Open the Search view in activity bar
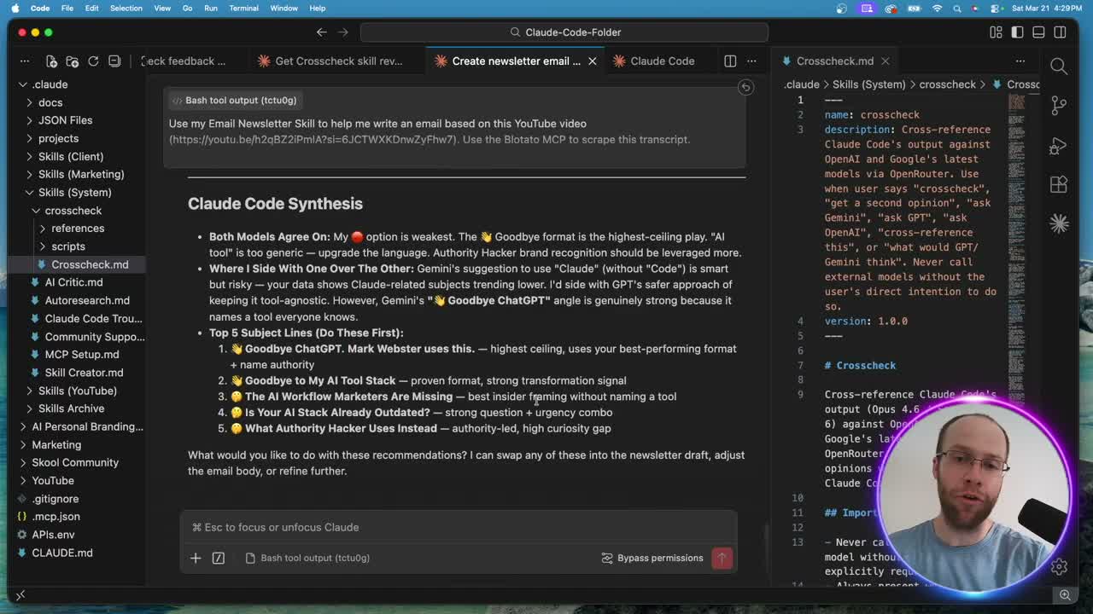 tap(1059, 67)
